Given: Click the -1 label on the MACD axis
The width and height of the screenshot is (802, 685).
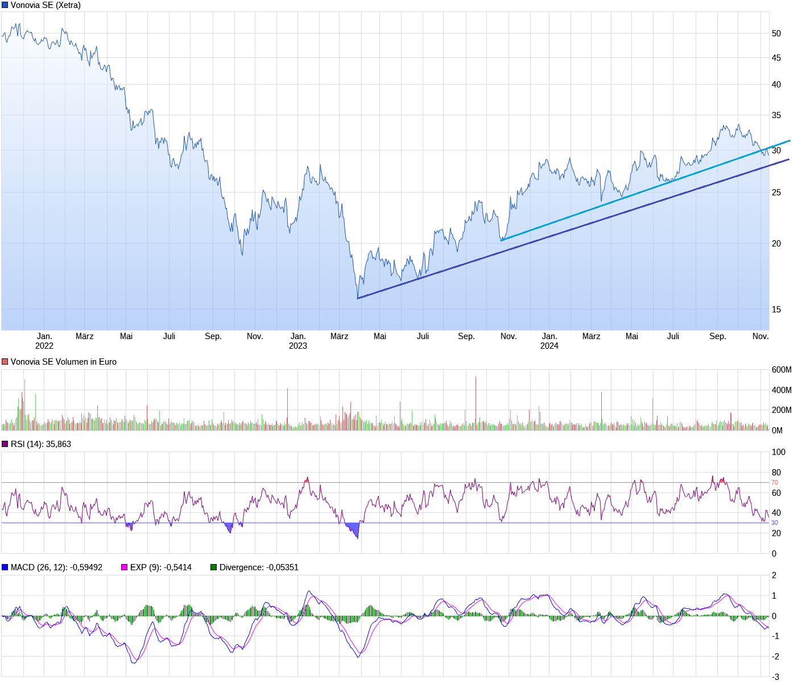Looking at the screenshot, I should [x=775, y=636].
